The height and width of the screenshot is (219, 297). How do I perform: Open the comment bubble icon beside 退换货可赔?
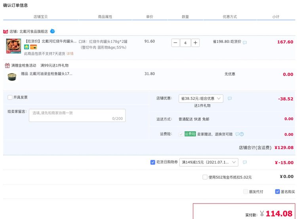[237, 134]
